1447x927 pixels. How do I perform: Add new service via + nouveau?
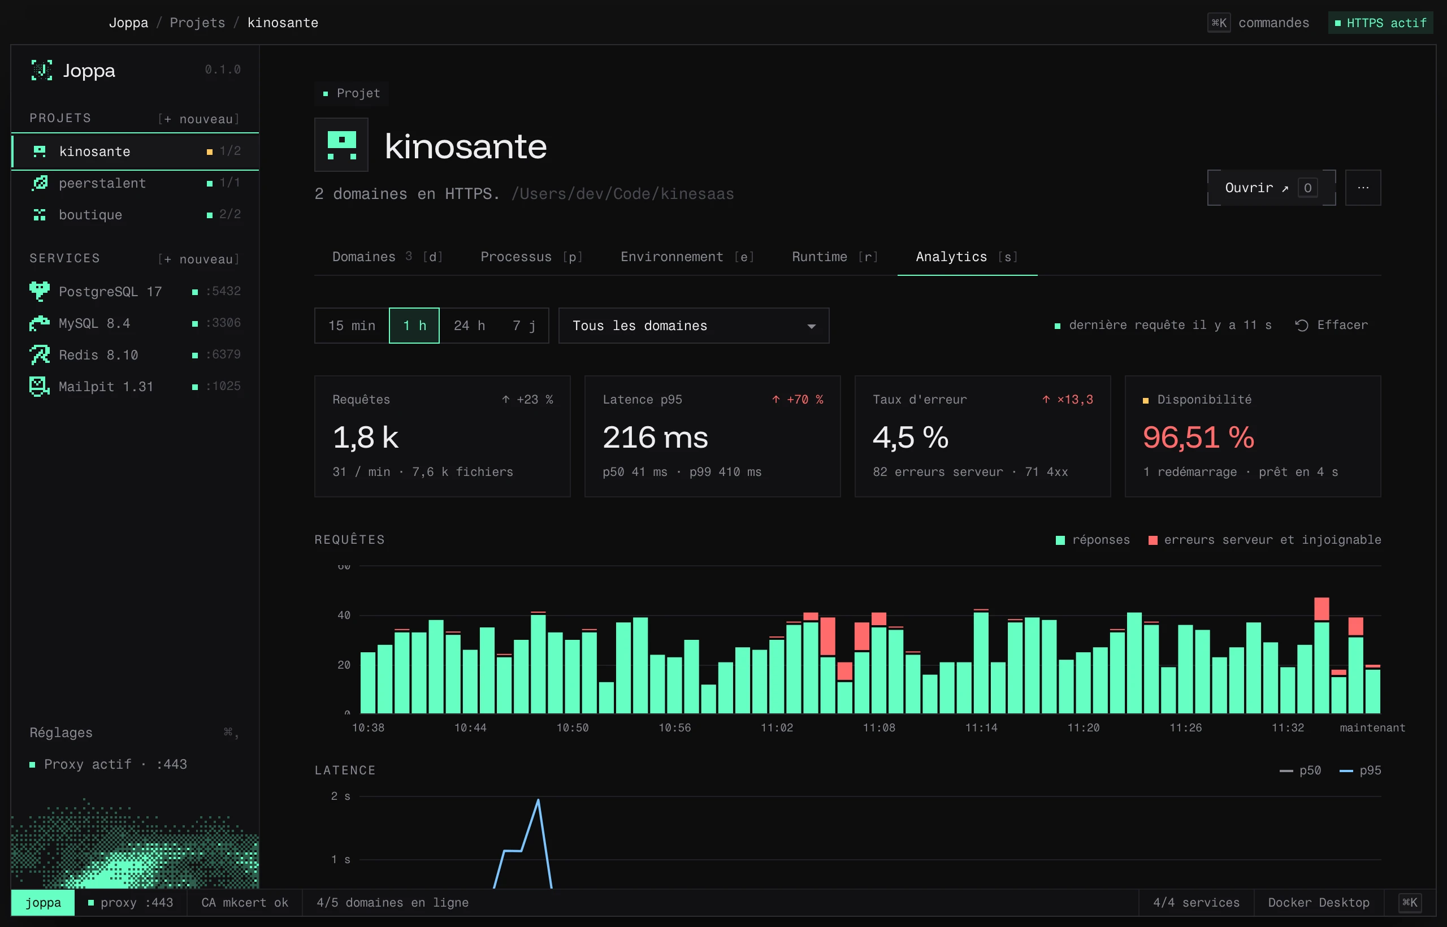coord(198,259)
